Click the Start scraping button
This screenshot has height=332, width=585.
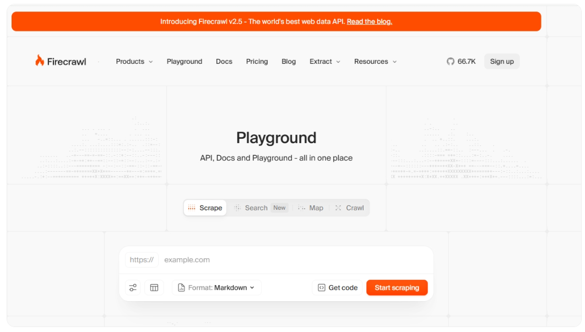(397, 287)
